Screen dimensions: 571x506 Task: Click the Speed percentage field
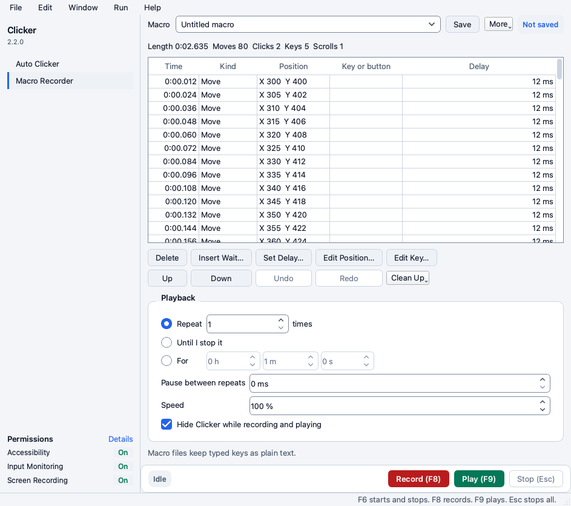pyautogui.click(x=400, y=406)
